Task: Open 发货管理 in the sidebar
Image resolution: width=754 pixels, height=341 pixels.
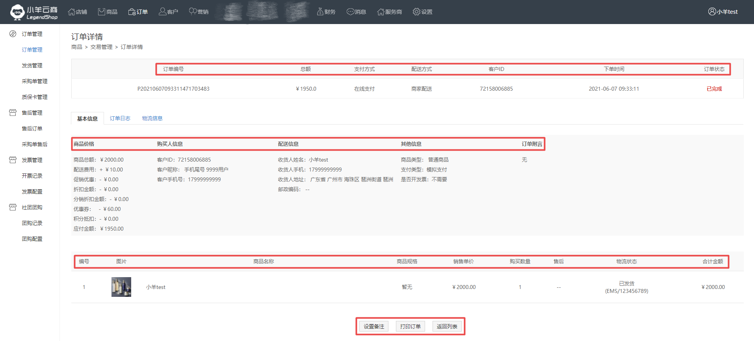Action: click(x=32, y=65)
